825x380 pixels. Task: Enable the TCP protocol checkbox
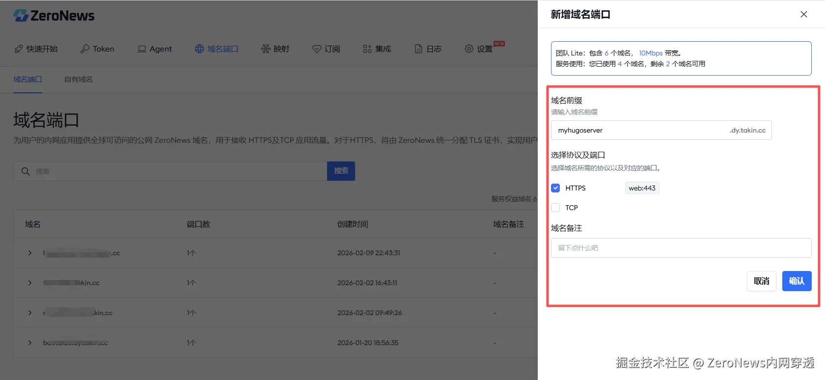click(x=555, y=208)
